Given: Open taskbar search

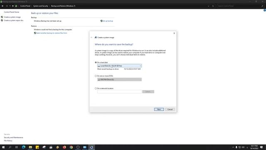Looking at the screenshot, I should click(x=10, y=147).
